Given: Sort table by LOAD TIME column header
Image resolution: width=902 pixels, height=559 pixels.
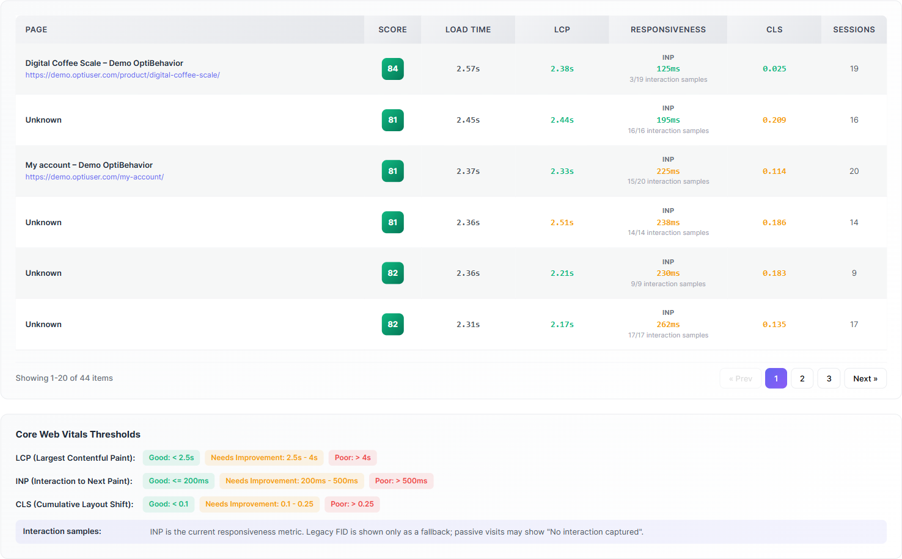Looking at the screenshot, I should 468,29.
